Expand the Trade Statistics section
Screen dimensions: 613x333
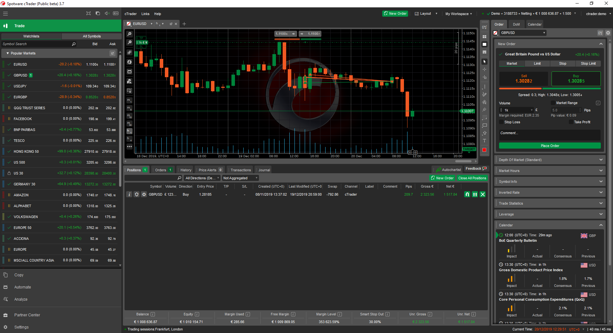tap(550, 203)
